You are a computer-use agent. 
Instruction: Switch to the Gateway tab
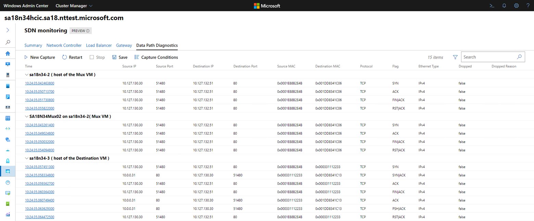tap(124, 45)
